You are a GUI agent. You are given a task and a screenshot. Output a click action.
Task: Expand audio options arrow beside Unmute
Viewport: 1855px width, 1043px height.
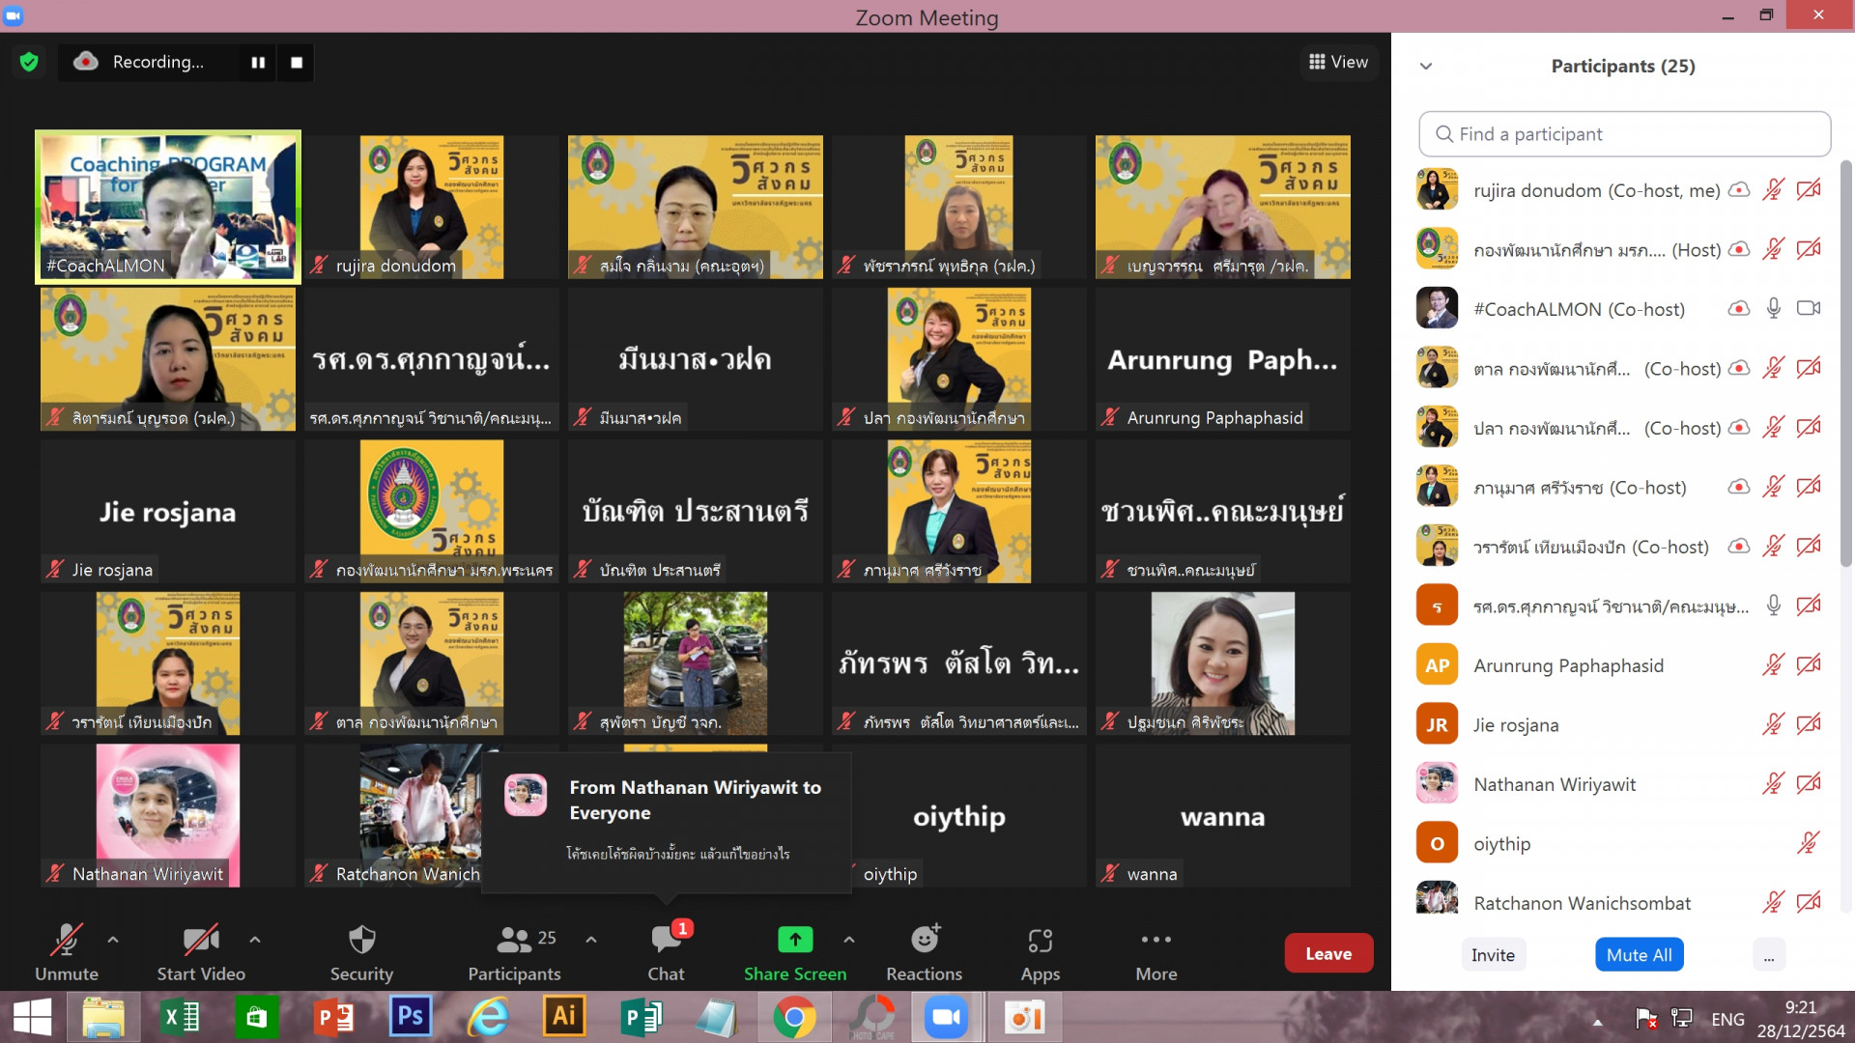click(x=113, y=939)
